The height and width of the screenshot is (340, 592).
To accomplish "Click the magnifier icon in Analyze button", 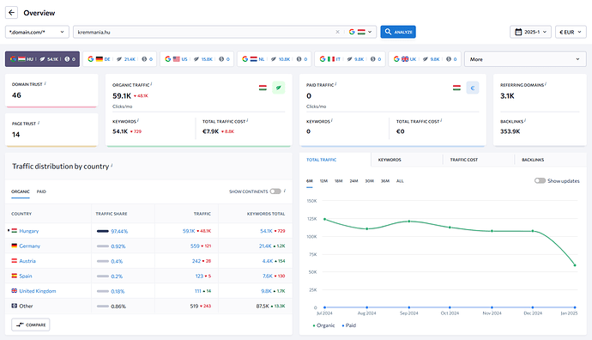I will point(388,32).
